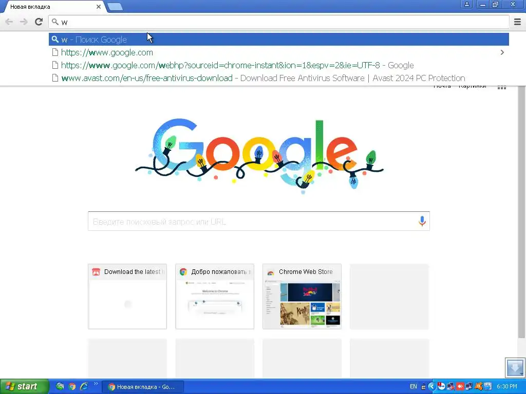
Task: Launch Internet Explorer from quick launch
Action: (x=84, y=386)
